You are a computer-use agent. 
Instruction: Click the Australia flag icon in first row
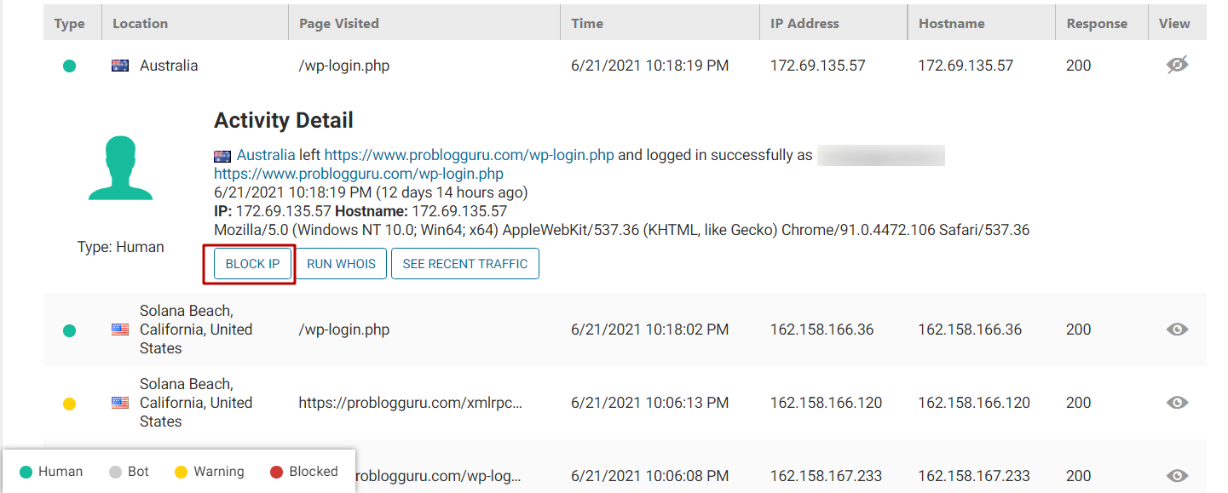[x=120, y=66]
